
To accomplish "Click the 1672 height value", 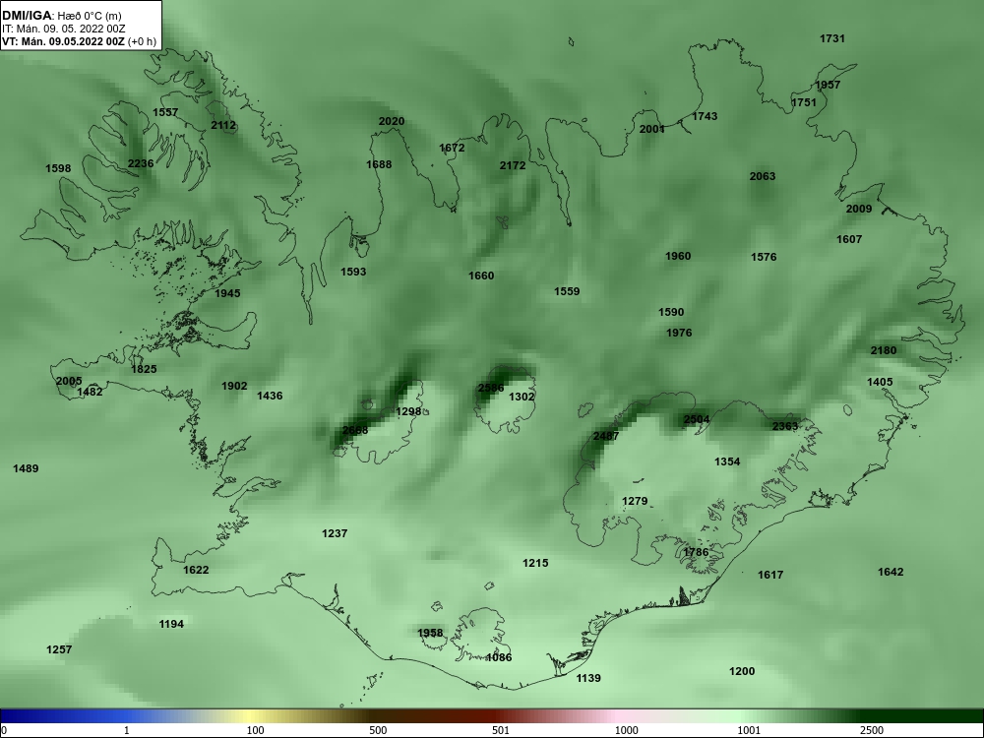I will click(x=452, y=149).
